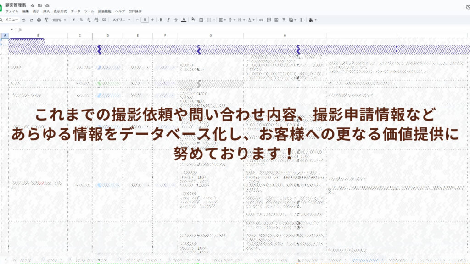Add a comment using the toolbar icon
The width and height of the screenshot is (470, 264).
click(x=269, y=20)
